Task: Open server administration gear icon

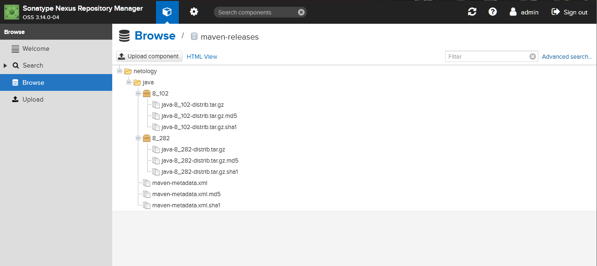Action: click(194, 12)
